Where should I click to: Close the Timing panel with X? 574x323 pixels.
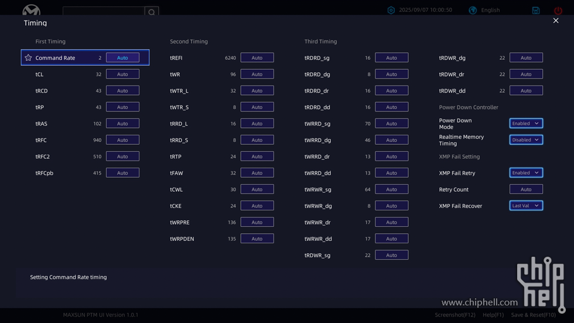(556, 21)
